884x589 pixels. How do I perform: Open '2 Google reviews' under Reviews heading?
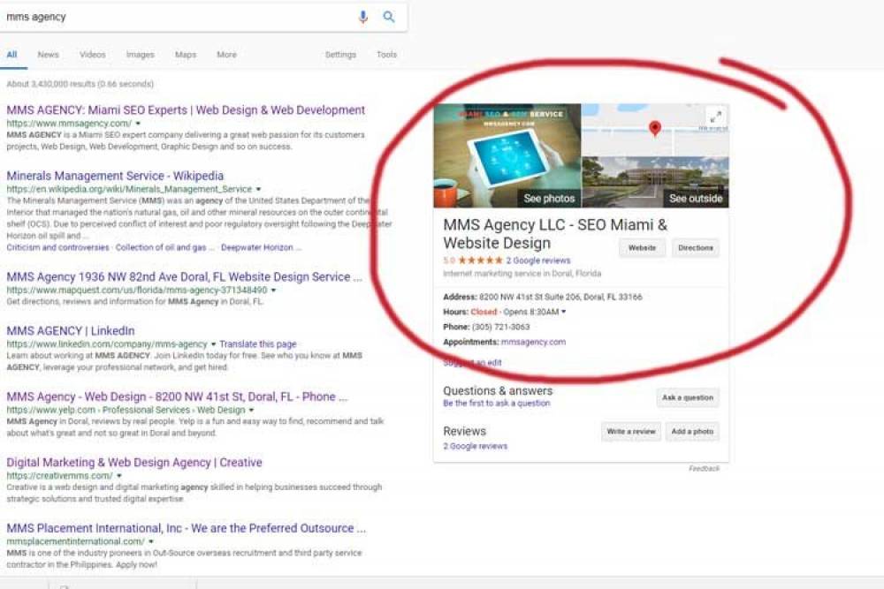pos(476,446)
